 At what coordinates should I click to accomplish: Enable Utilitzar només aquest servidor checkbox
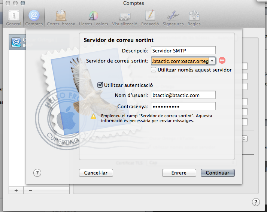tap(154, 70)
